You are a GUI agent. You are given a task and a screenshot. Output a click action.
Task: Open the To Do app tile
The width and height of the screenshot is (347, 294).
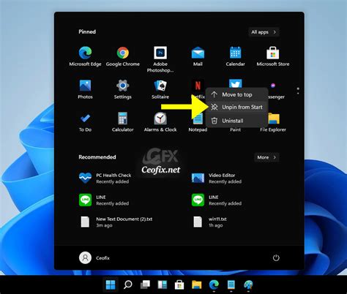click(x=85, y=122)
